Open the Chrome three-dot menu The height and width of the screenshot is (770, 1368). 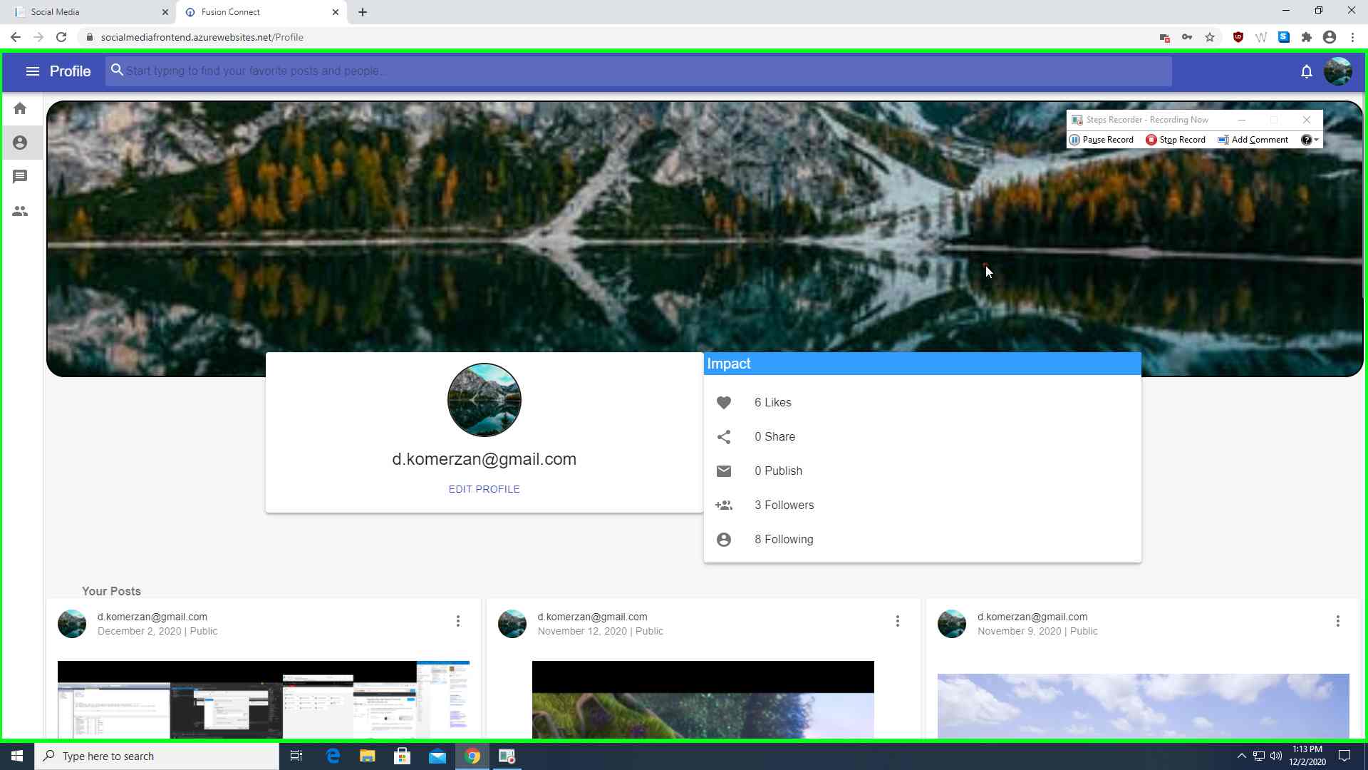pos(1352,37)
